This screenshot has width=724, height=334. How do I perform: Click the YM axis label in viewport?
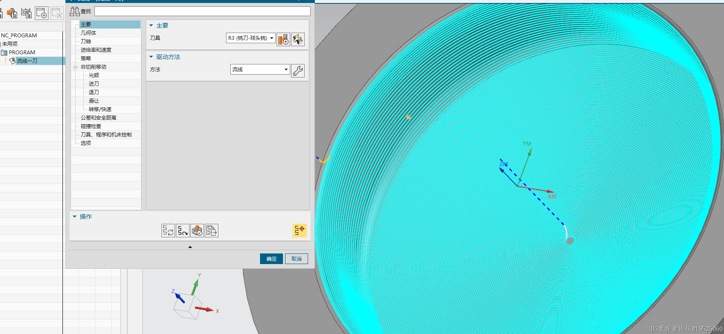pyautogui.click(x=527, y=144)
